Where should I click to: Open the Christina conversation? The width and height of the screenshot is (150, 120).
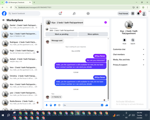click(20, 77)
